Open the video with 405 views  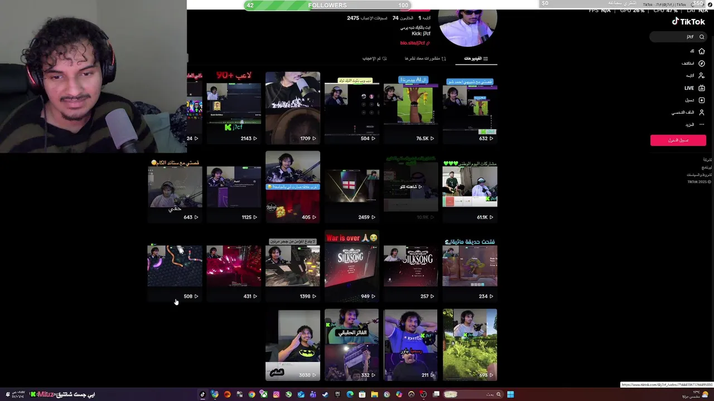tap(293, 186)
